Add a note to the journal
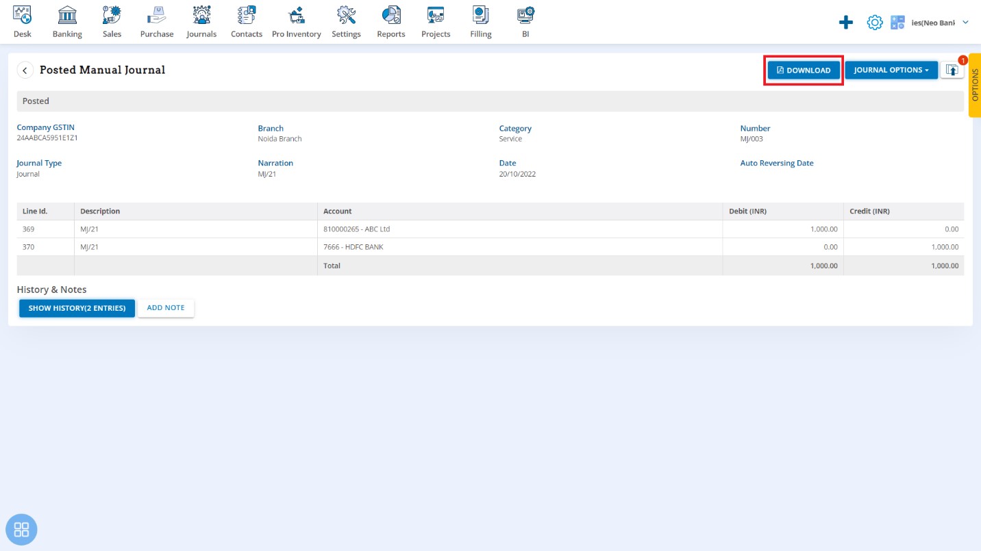This screenshot has width=981, height=551. [166, 308]
